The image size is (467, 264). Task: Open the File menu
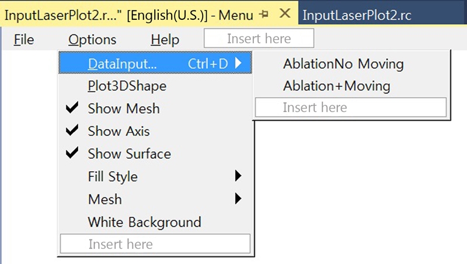coord(23,40)
